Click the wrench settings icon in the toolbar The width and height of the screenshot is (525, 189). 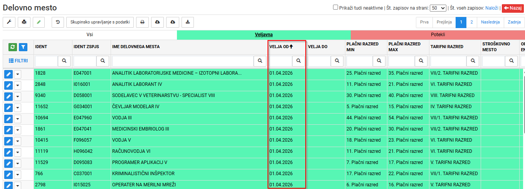(9, 22)
